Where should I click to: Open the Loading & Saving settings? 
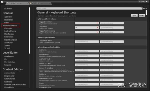10,31
